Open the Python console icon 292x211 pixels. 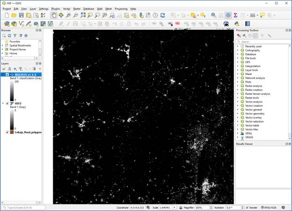point(237,23)
